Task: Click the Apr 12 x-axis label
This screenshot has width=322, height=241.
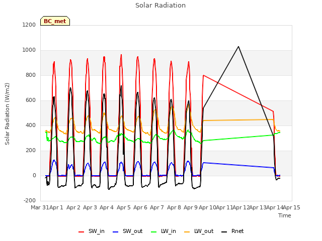Action: tap(241, 207)
